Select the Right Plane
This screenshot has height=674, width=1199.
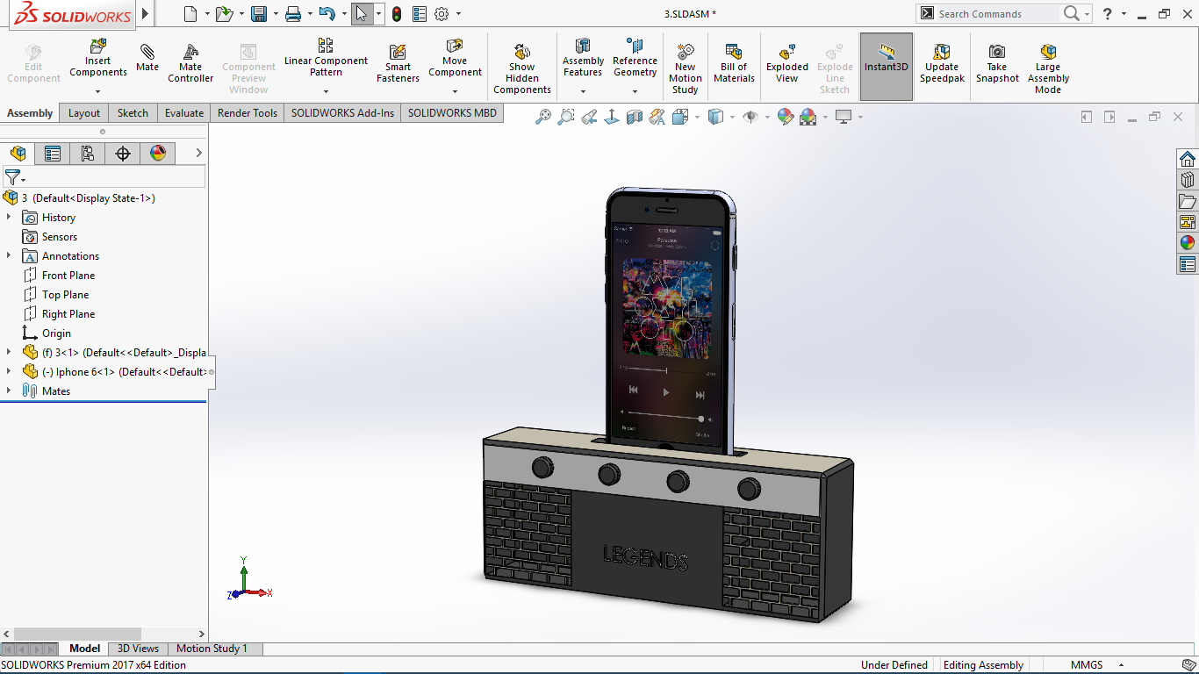68,314
